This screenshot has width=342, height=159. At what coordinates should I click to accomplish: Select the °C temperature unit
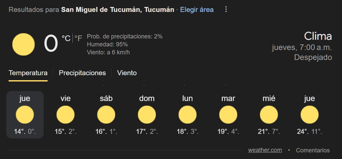[66, 38]
